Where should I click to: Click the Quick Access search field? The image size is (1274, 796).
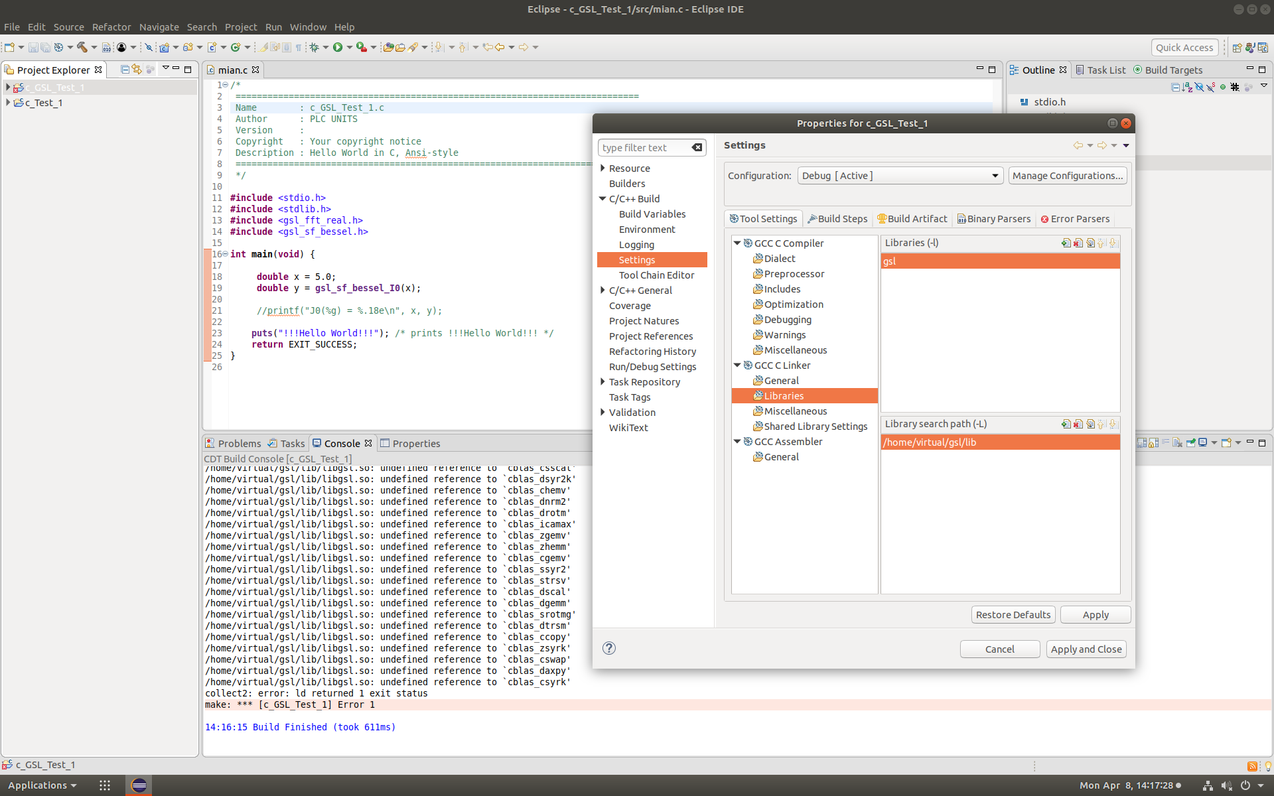point(1184,47)
